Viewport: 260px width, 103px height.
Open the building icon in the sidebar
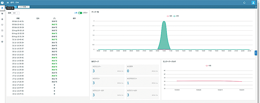[x=2, y=19]
